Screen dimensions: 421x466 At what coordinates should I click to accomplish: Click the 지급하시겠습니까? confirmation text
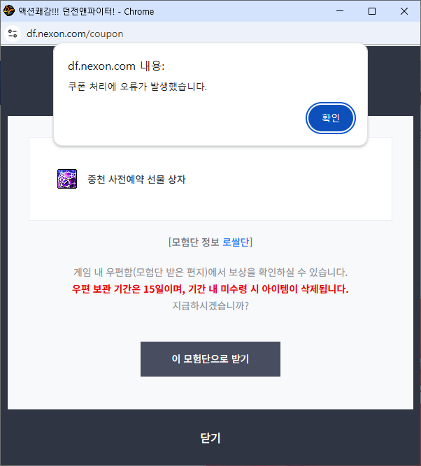(x=210, y=305)
